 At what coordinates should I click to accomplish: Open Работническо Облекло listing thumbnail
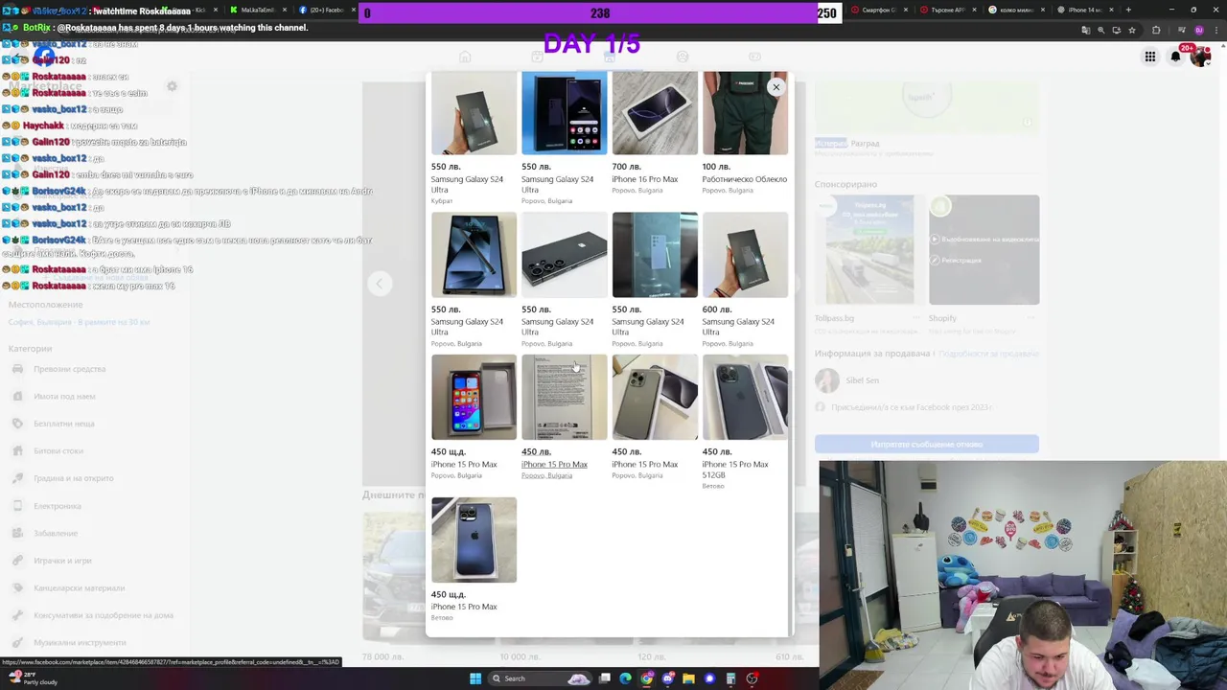point(745,112)
